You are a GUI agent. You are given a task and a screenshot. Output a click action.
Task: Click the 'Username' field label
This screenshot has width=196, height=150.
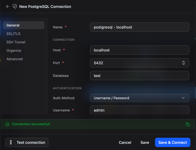click(x=61, y=110)
